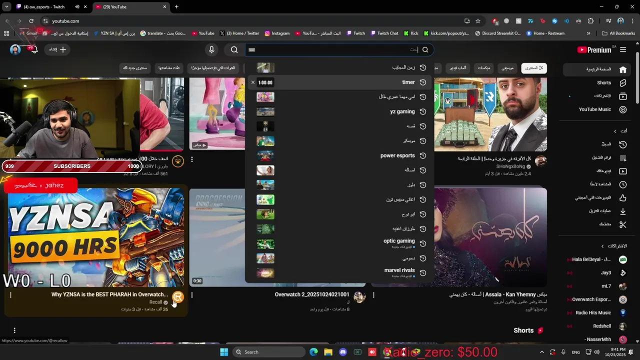640x360 pixels.
Task: Mute the ow_esports Twitch tab audio
Action: click(x=77, y=7)
